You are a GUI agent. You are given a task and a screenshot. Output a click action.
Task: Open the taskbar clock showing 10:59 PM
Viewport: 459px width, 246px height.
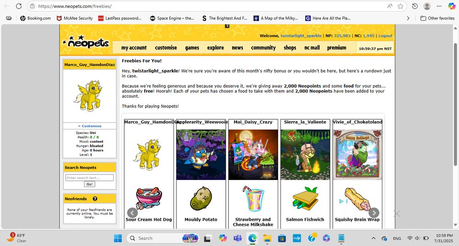444,238
